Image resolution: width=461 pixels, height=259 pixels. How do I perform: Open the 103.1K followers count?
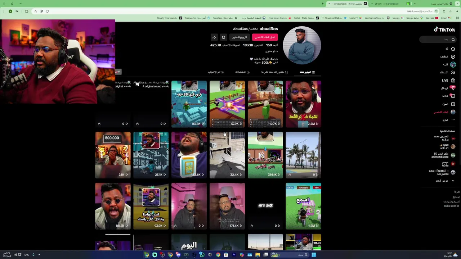click(x=252, y=45)
